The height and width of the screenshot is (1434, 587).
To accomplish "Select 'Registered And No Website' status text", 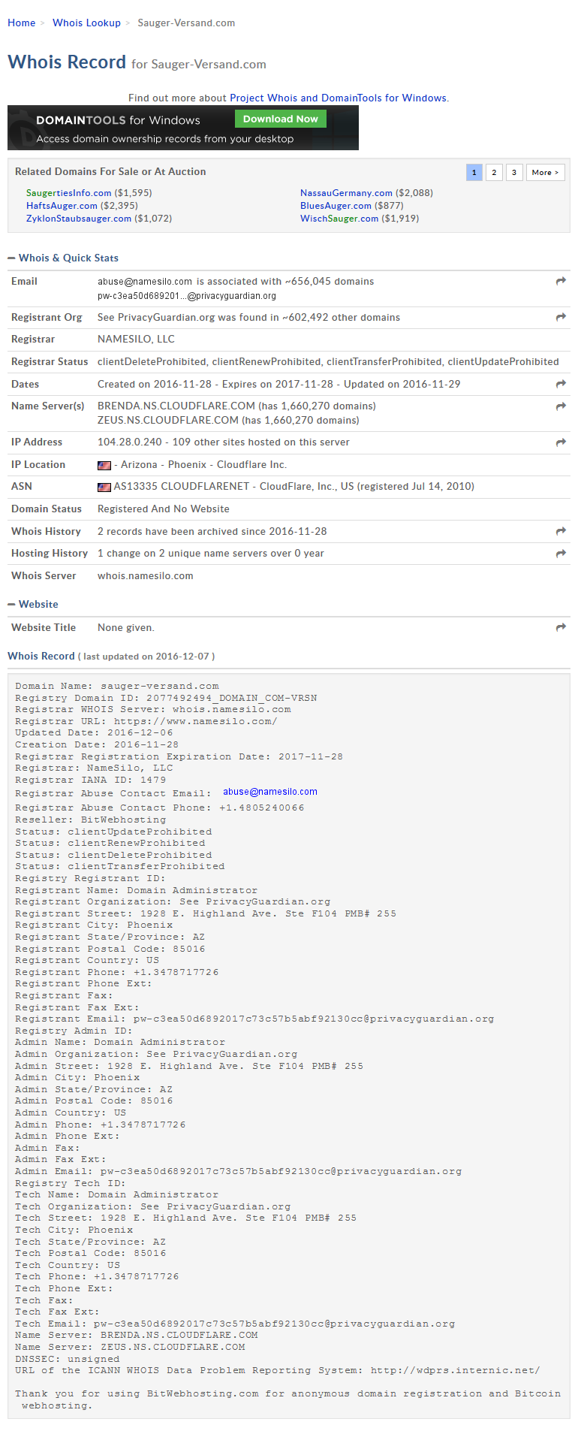I will point(164,509).
